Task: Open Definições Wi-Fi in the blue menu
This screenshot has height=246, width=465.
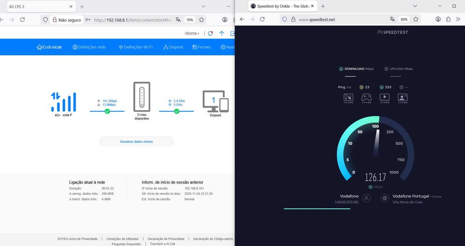Action: coord(135,47)
